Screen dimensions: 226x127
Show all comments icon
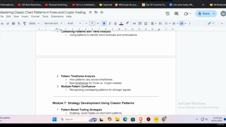coord(176,13)
